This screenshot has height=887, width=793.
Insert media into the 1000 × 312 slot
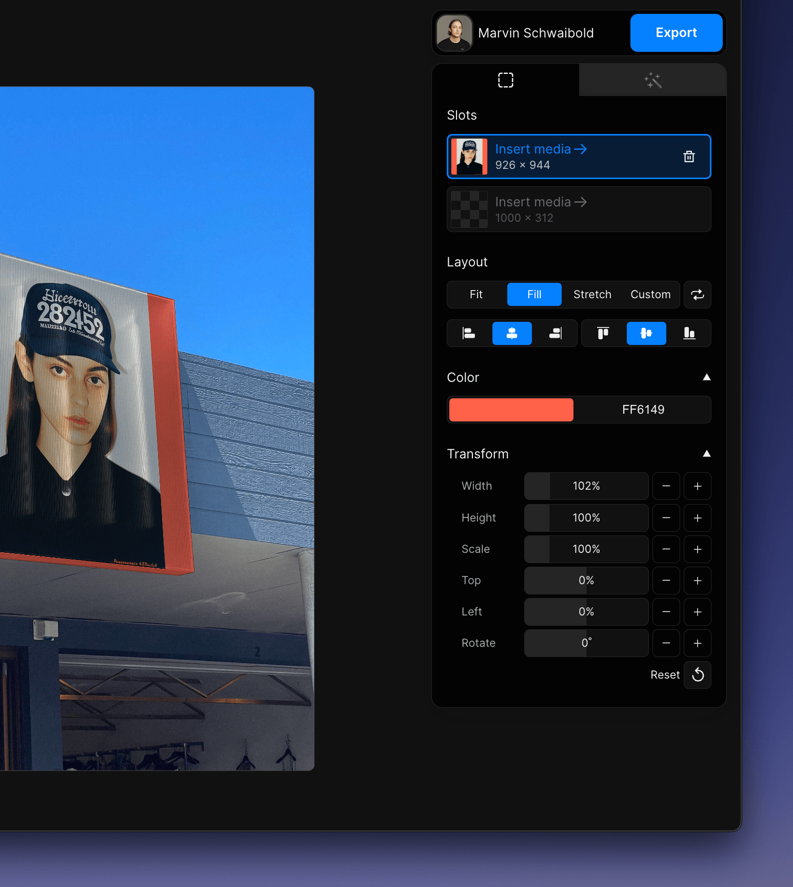coord(541,202)
